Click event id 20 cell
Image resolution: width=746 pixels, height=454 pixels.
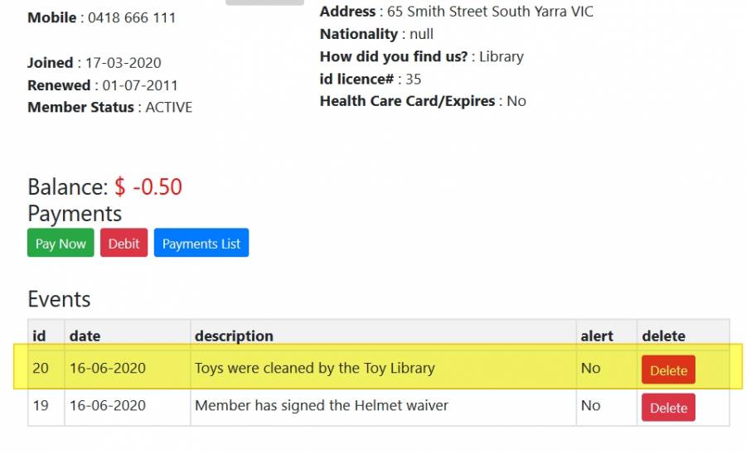pyautogui.click(x=41, y=368)
